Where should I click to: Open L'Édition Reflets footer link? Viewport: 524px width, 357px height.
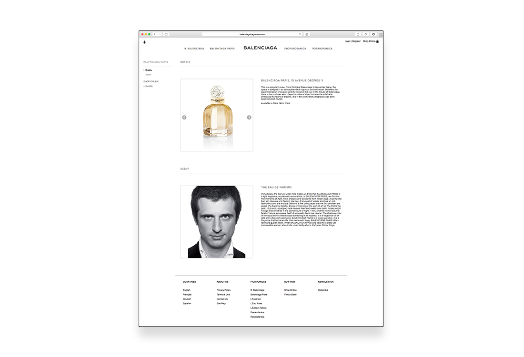point(258,308)
